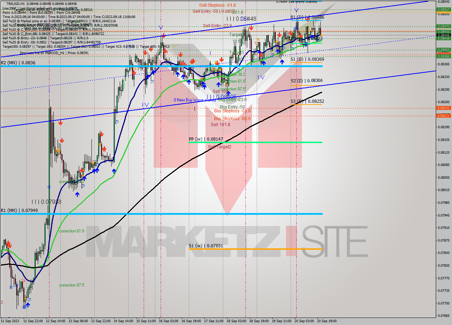Image resolution: width=452 pixels, height=325 pixels.
Task: Select the R2 (MN) | 0.0836 level label
Action: point(18,63)
